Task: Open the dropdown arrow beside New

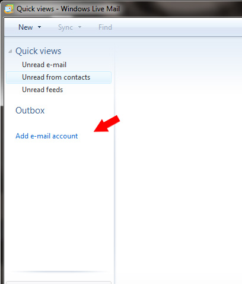Action: pyautogui.click(x=40, y=27)
